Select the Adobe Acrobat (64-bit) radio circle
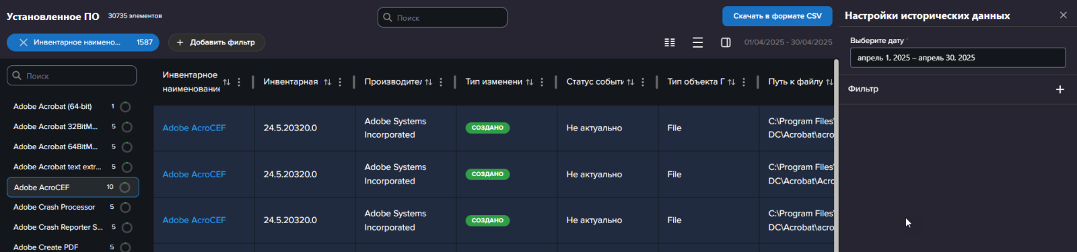This screenshot has height=252, width=1077. click(125, 107)
